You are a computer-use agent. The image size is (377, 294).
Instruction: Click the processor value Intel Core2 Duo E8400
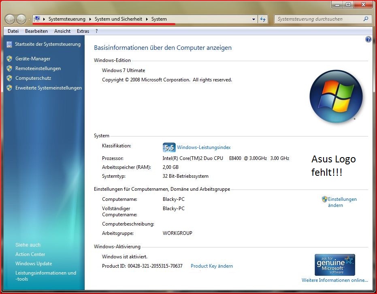(226, 158)
